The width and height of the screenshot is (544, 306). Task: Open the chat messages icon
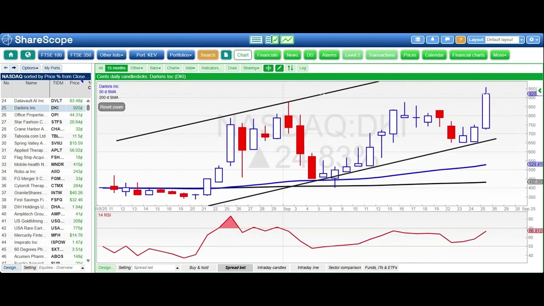(x=447, y=40)
